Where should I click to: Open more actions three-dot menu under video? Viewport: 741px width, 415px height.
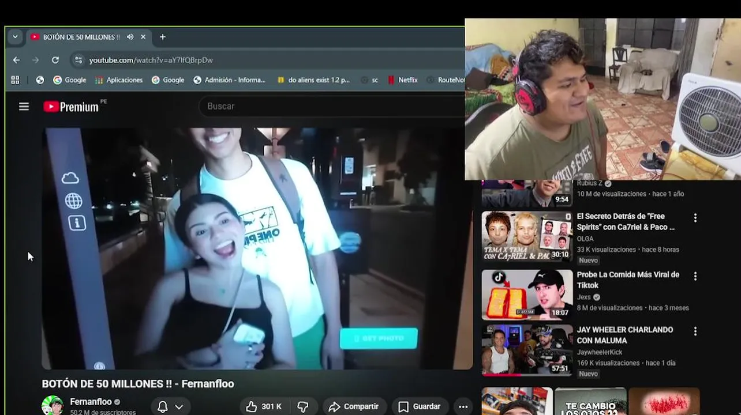coord(463,406)
